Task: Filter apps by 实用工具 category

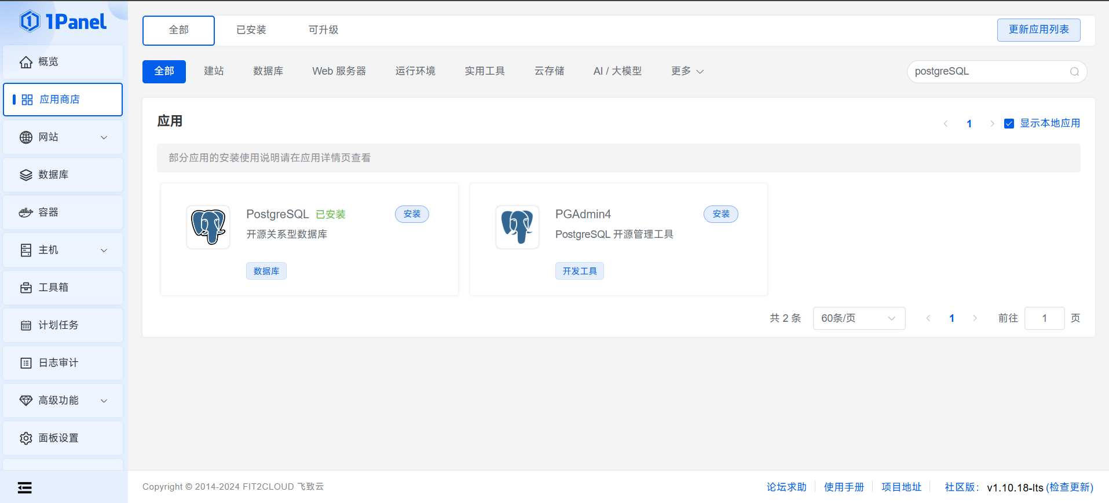Action: point(485,71)
